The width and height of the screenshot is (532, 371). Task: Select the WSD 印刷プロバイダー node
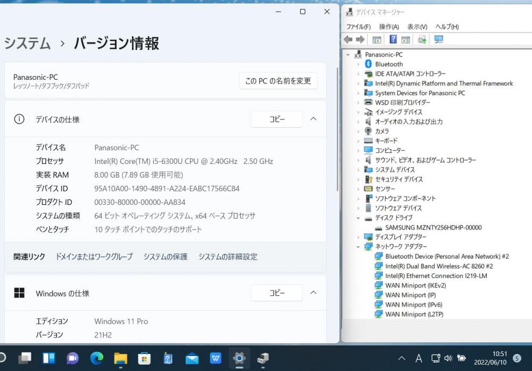[x=402, y=102]
